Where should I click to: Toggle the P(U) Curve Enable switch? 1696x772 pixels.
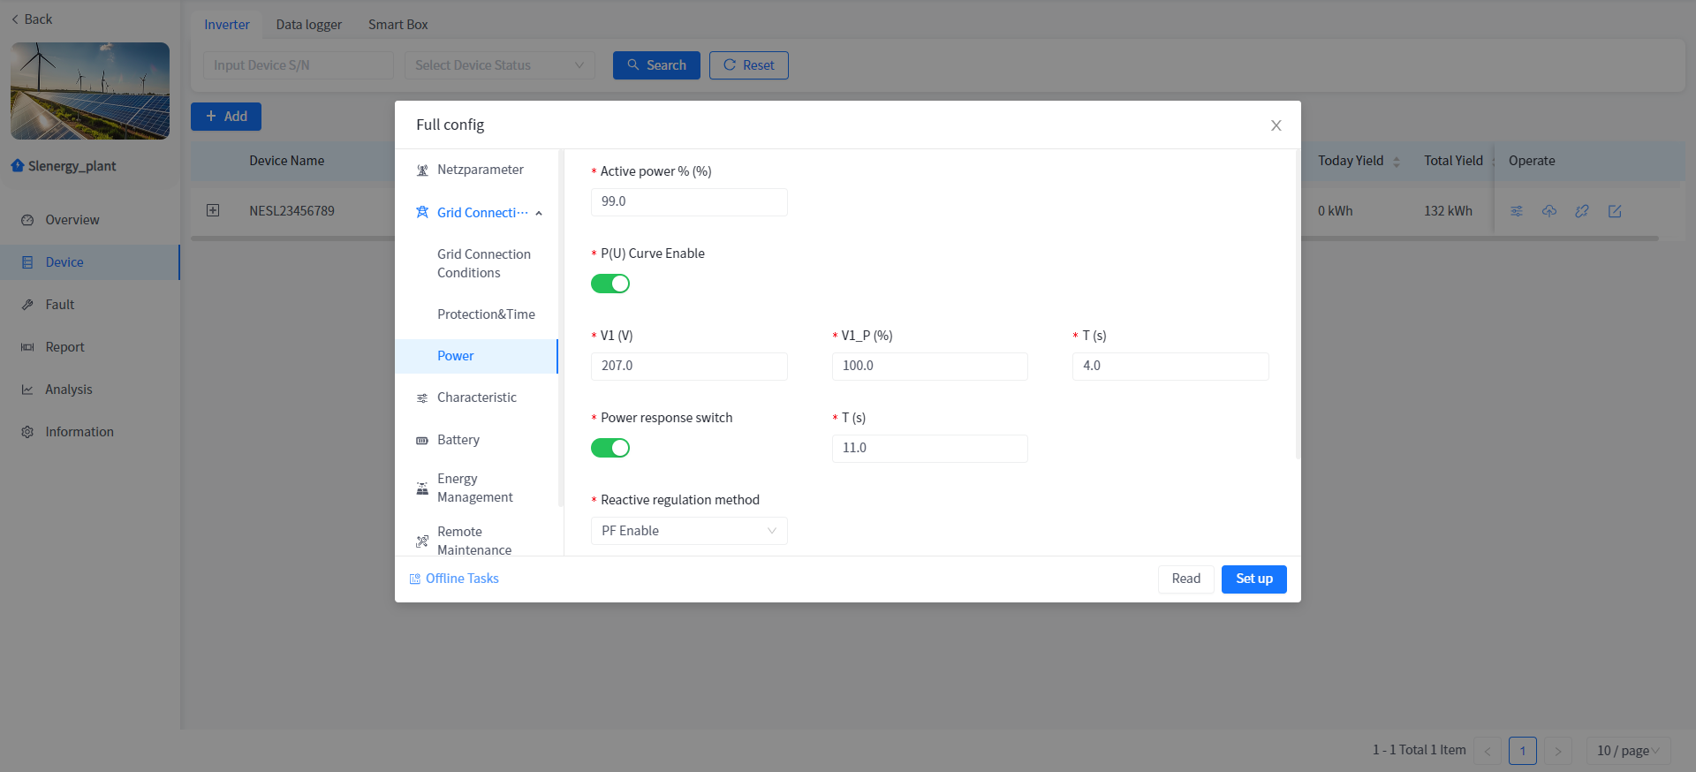click(610, 284)
